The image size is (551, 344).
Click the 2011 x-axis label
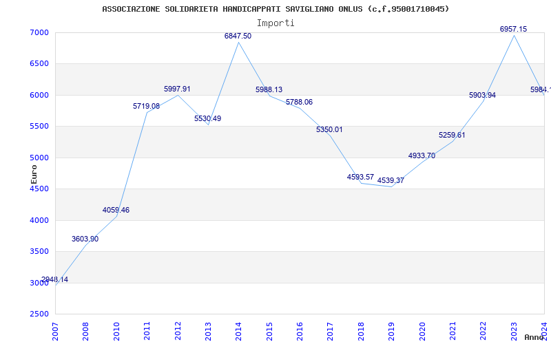point(147,331)
